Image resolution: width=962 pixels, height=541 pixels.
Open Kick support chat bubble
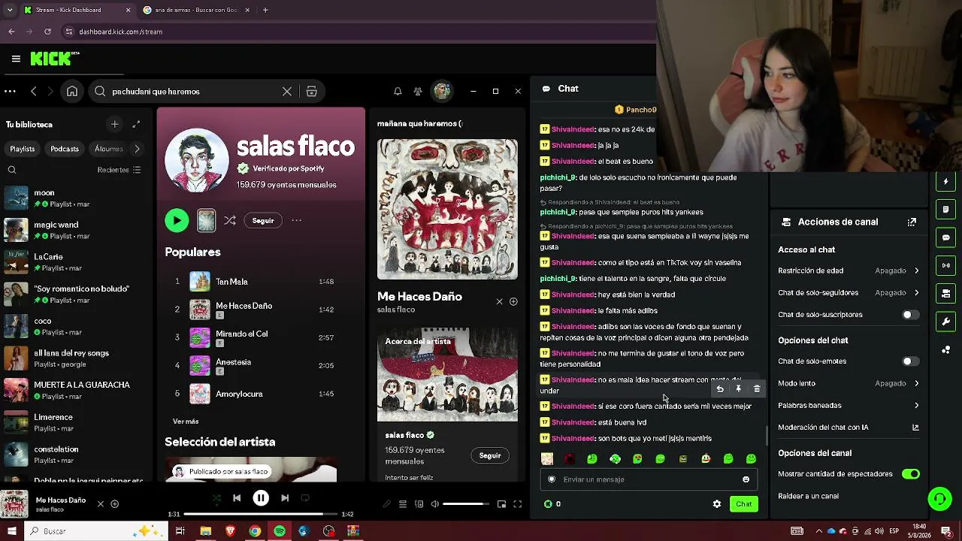click(939, 498)
